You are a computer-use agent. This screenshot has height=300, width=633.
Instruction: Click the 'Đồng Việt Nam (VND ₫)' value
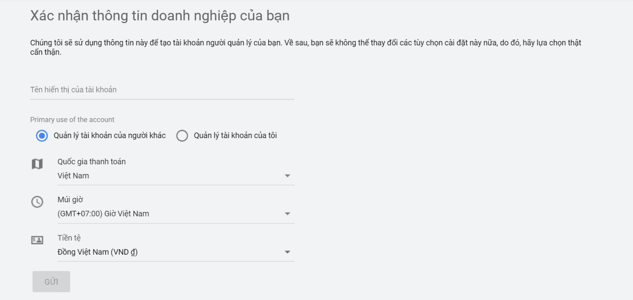(98, 252)
